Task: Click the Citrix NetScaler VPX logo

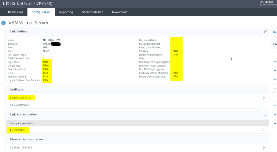Action: [27, 4]
